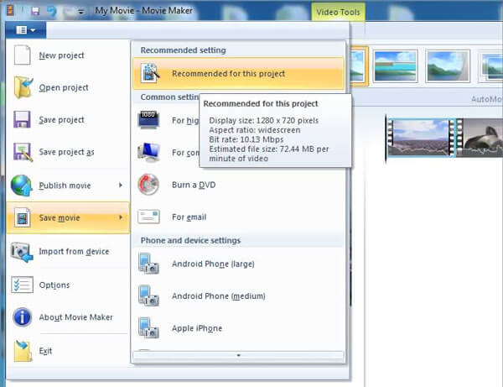
Task: Click the Recommended for this project icon
Action: (150, 73)
